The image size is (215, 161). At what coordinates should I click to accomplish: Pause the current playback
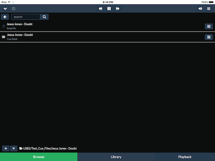109,9
